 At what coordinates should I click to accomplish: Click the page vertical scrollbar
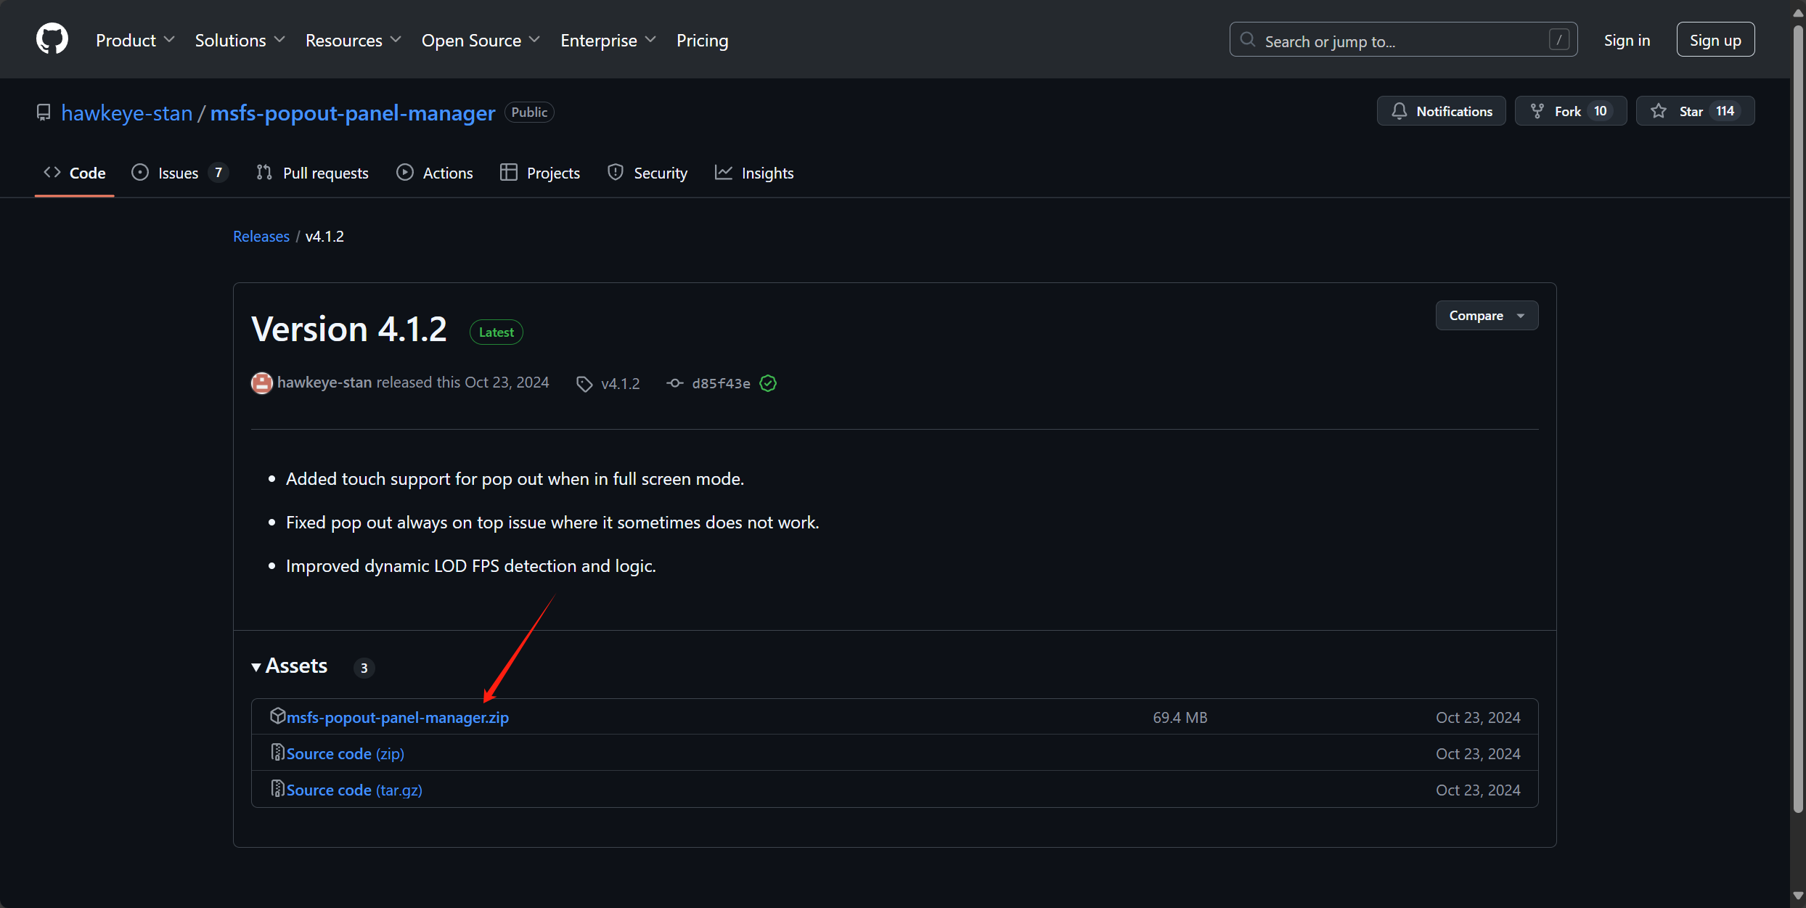(x=1798, y=418)
